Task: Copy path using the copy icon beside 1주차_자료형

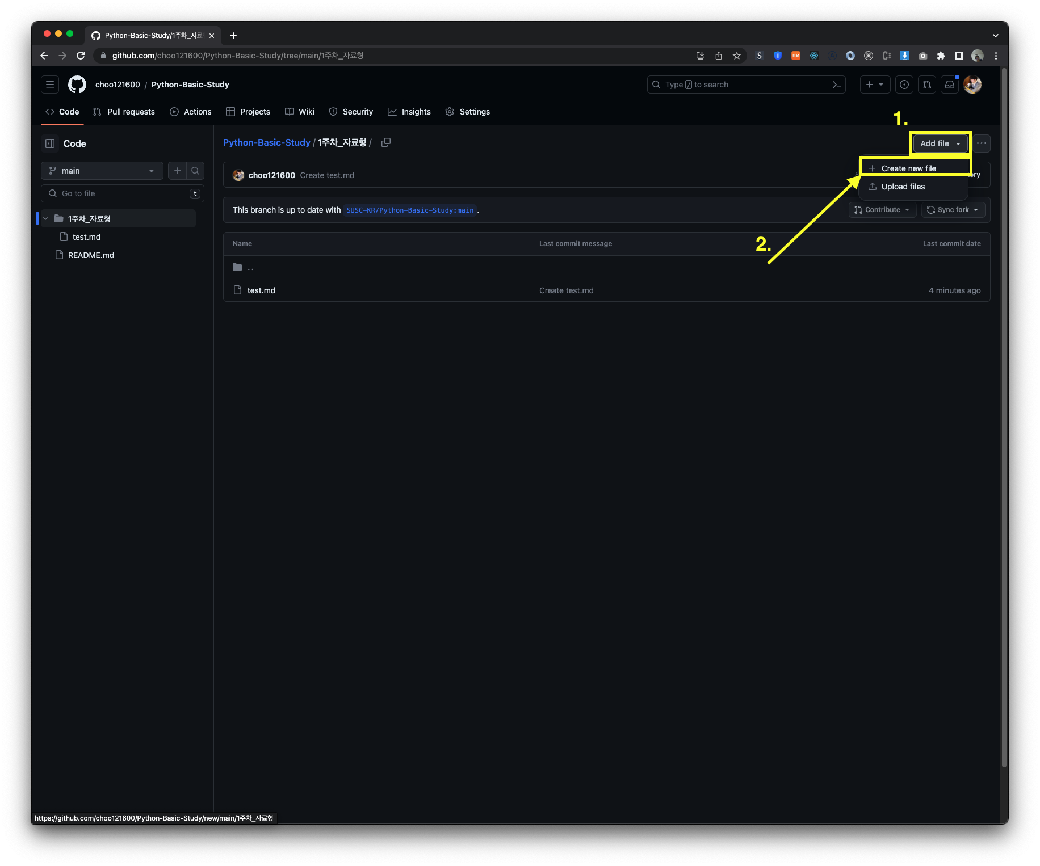Action: point(386,142)
